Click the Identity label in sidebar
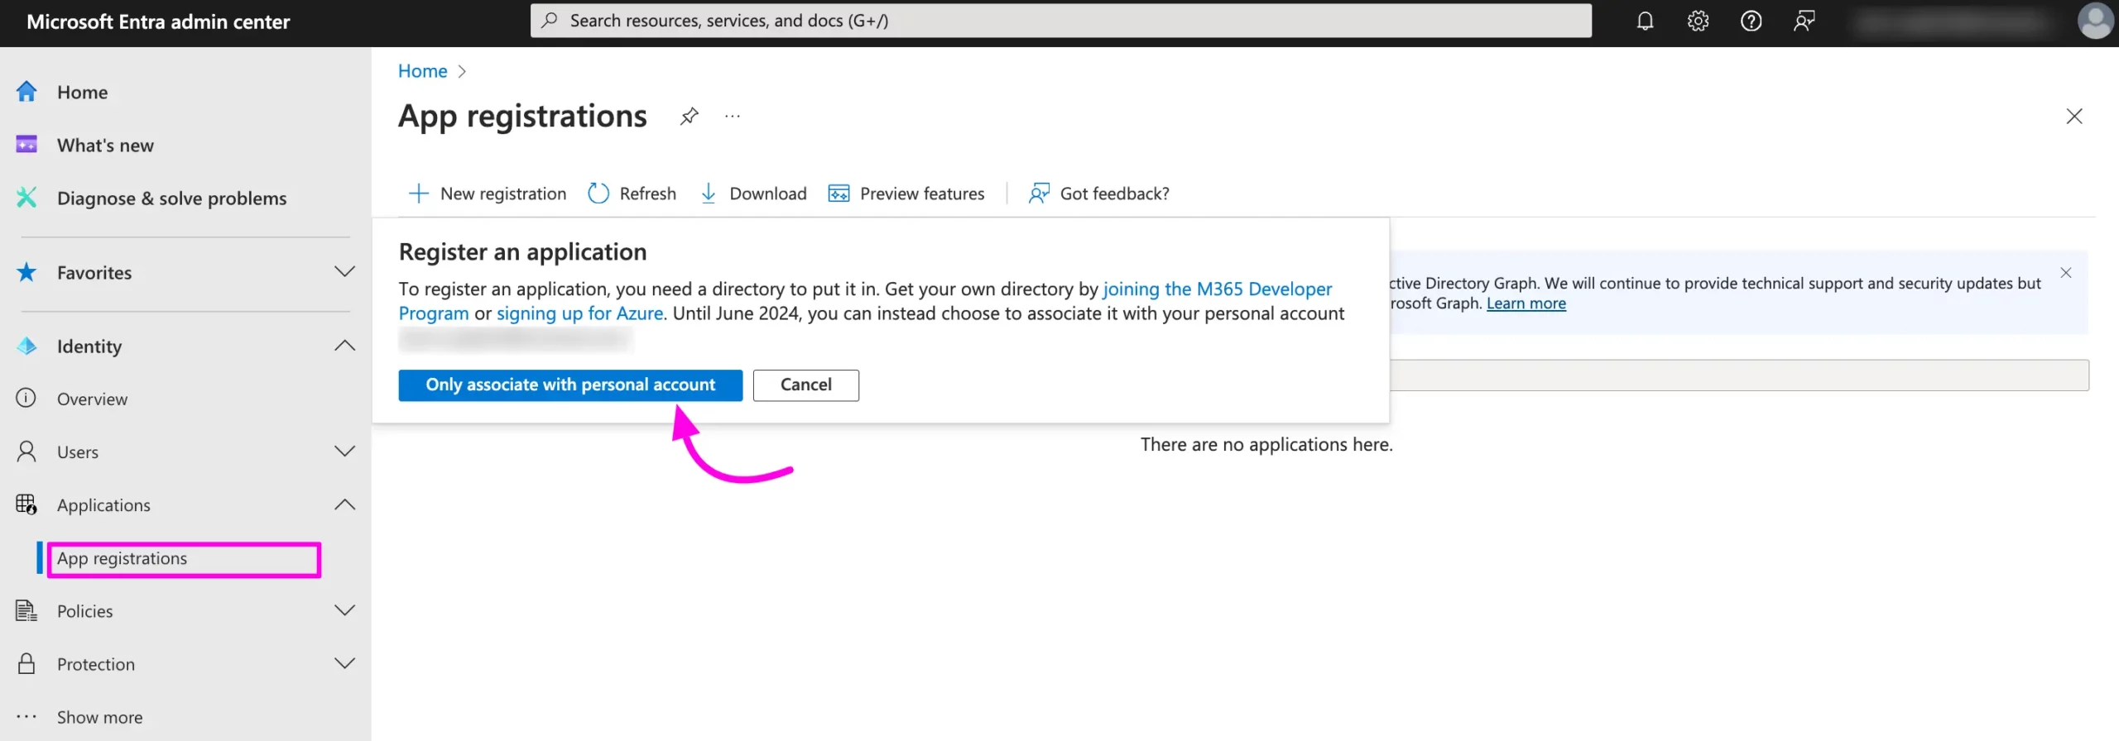The height and width of the screenshot is (741, 2119). click(x=89, y=346)
